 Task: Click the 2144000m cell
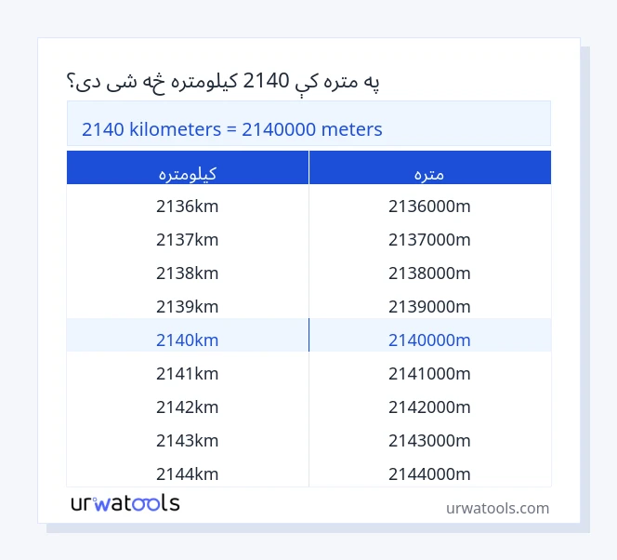[429, 473]
